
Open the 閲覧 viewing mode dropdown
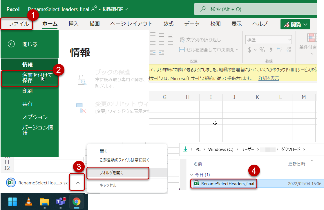[x=295, y=24]
